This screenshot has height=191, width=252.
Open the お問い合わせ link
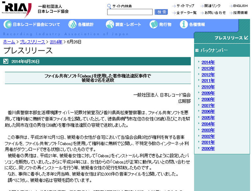(x=215, y=13)
